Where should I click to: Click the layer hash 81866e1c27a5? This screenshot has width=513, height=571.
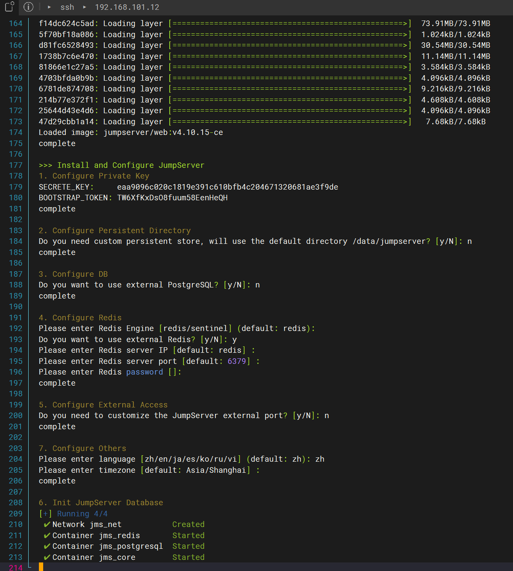point(66,67)
